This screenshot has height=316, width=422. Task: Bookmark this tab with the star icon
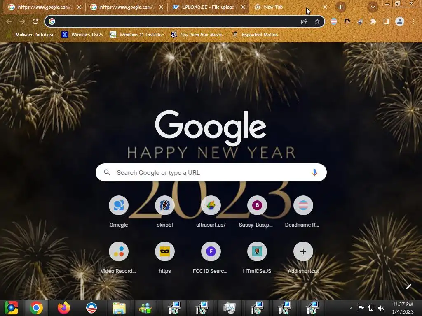[x=317, y=21]
